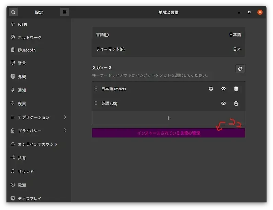Open the 言語 row to change language
This screenshot has height=210, width=273.
[169, 34]
